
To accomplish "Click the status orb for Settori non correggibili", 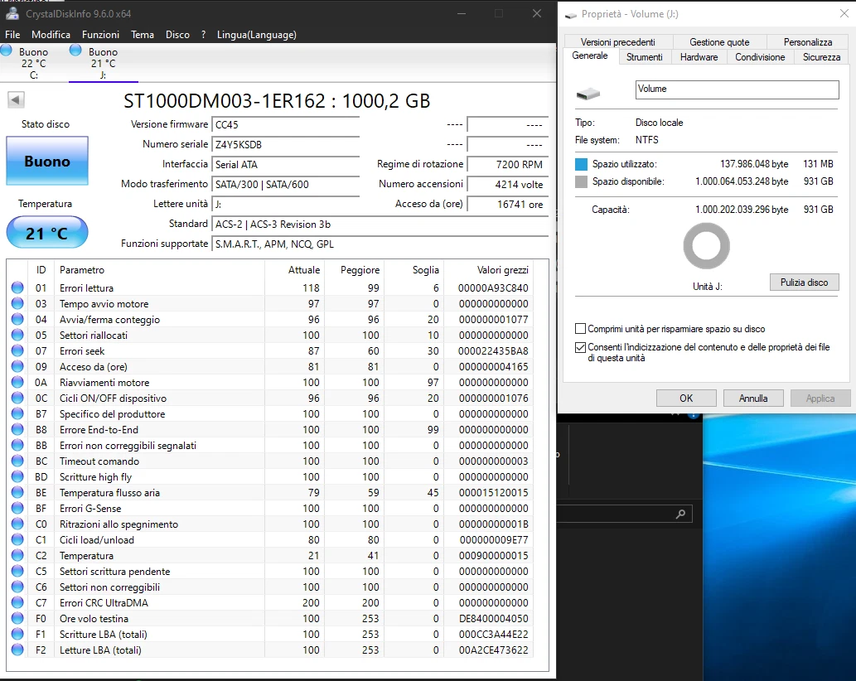I will pos(17,587).
